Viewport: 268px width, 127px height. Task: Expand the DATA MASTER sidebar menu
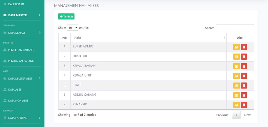click(x=22, y=15)
